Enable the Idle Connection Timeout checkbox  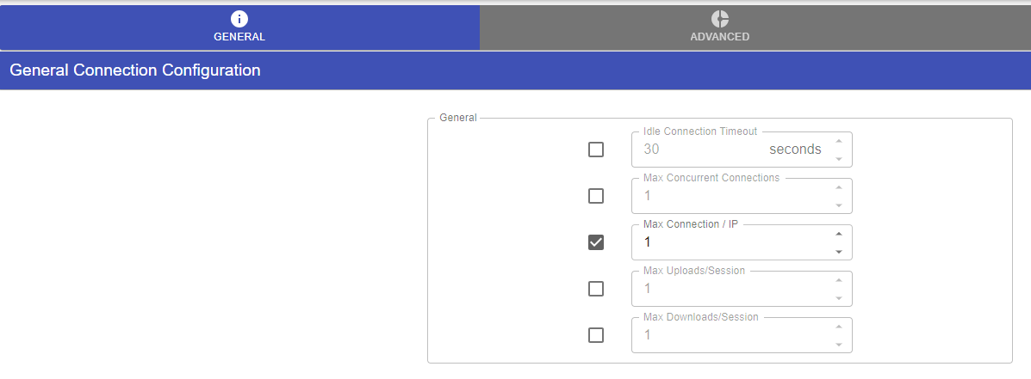[x=596, y=150]
